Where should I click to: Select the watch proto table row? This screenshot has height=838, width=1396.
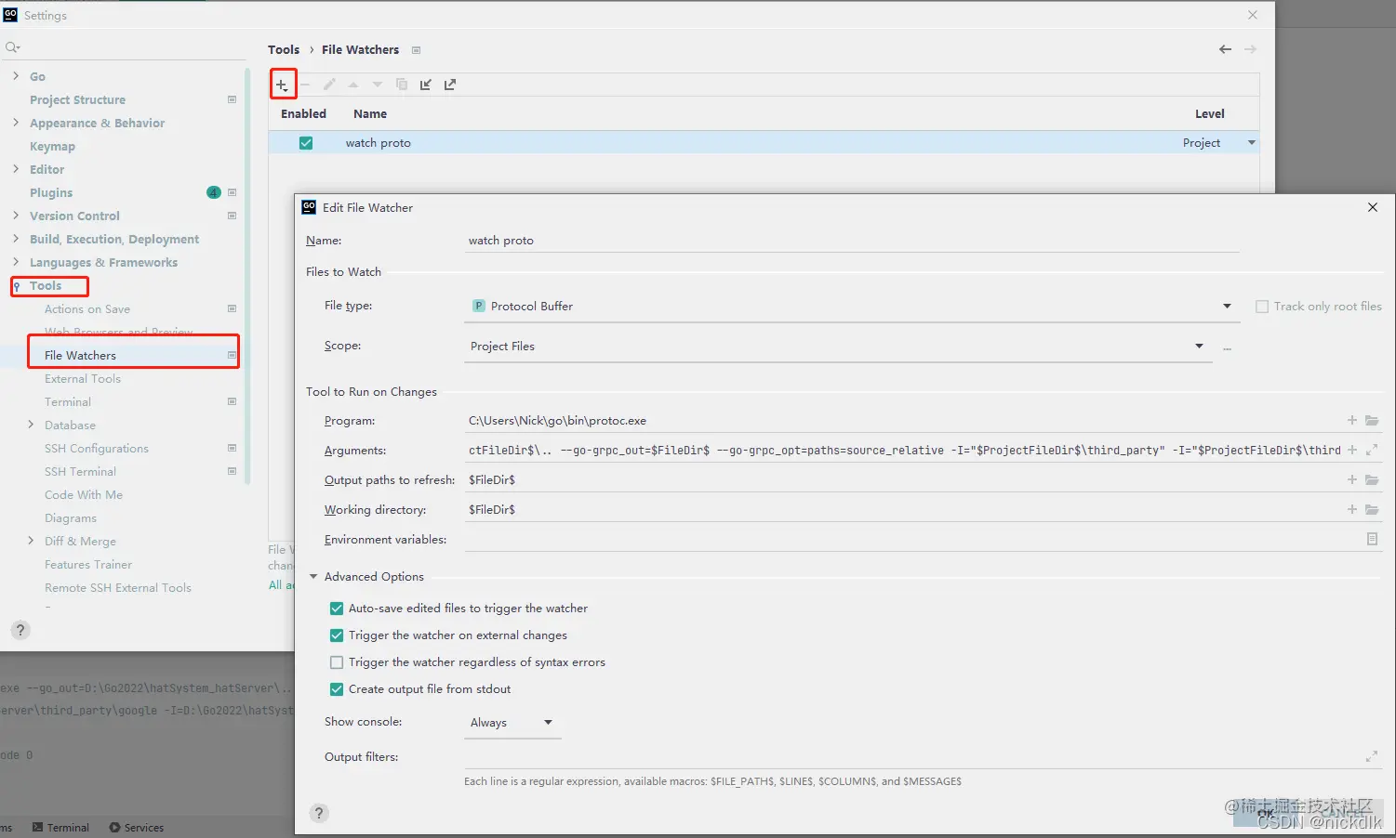[764, 143]
